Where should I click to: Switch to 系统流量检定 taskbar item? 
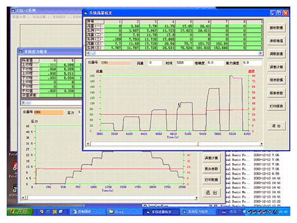click(162, 212)
